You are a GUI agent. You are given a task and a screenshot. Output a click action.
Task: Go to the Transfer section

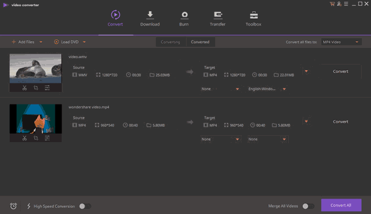[217, 18]
